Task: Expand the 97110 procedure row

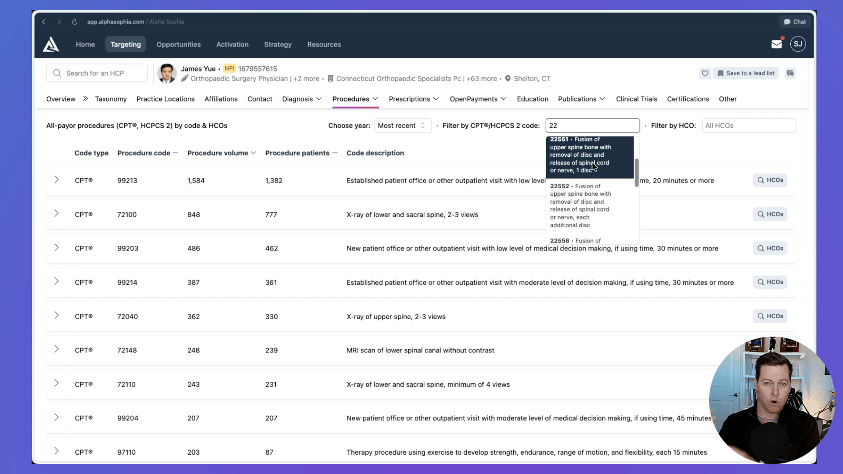Action: [57, 451]
